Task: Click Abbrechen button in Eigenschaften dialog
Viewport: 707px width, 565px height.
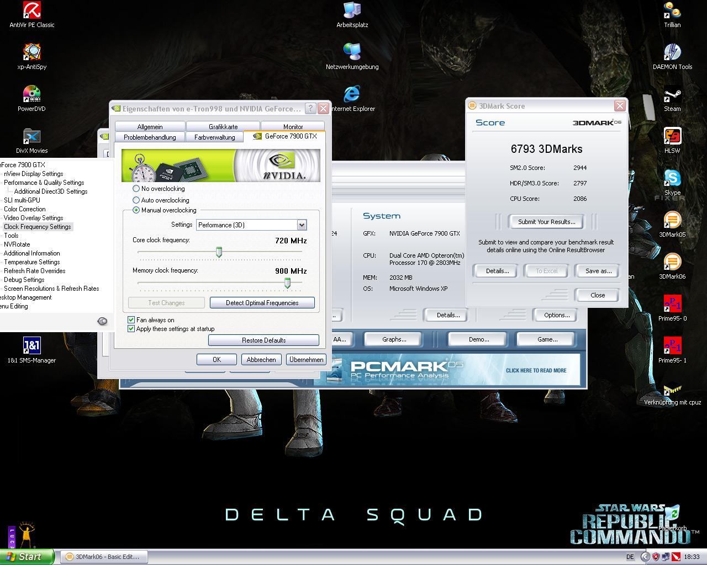Action: click(x=261, y=359)
